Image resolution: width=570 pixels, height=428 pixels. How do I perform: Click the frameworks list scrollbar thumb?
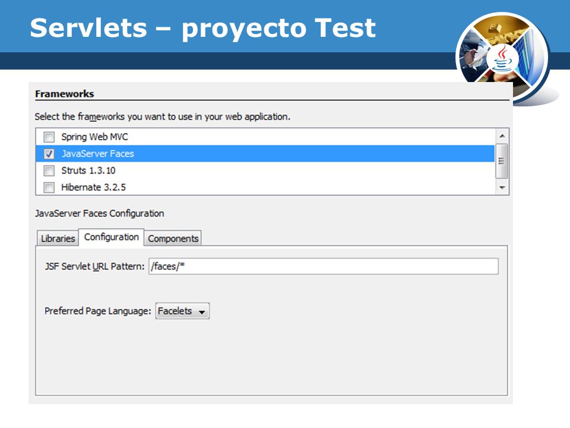coord(502,161)
